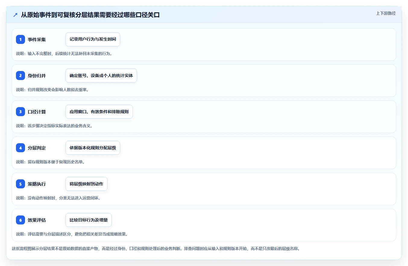Screen dimensions: 408x266
Task: Click the 事件采集 step title
Action: [x=37, y=39]
